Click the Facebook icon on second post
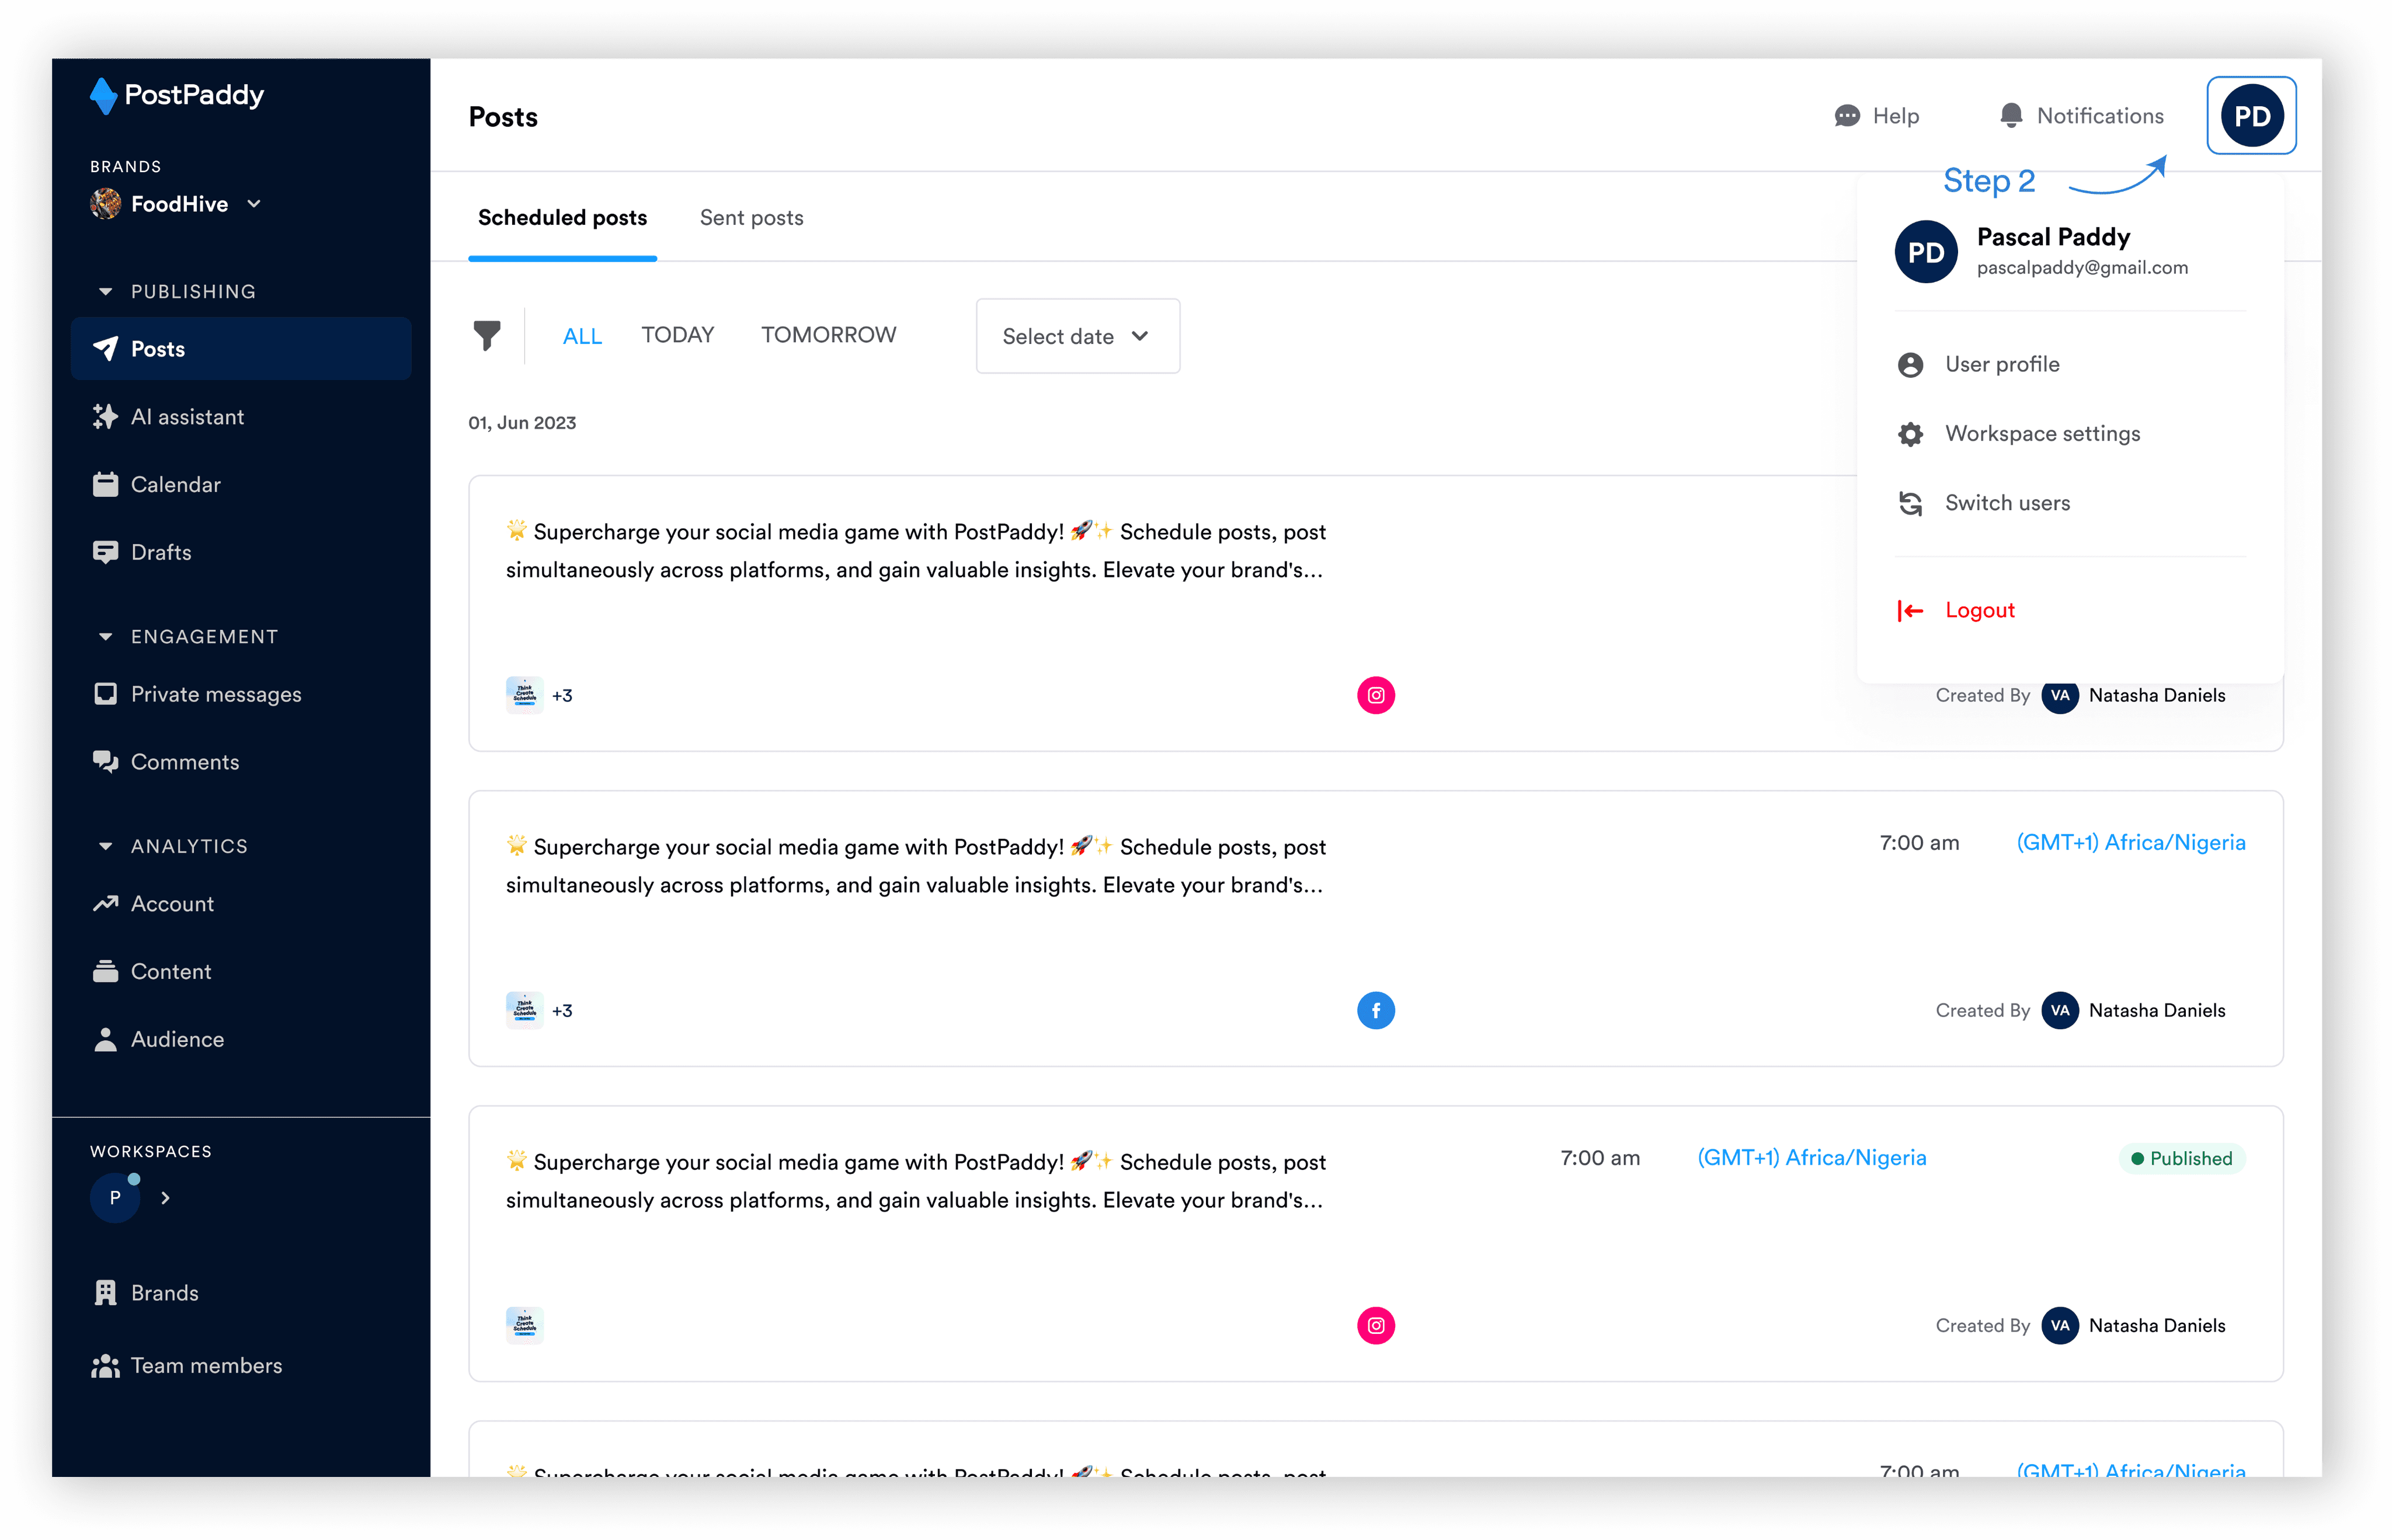The width and height of the screenshot is (2392, 1540). (1375, 1010)
